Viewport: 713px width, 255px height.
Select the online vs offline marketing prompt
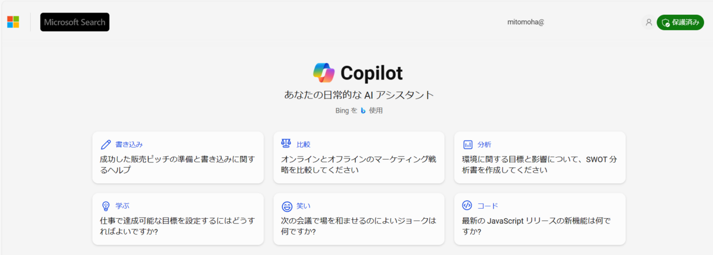click(359, 157)
